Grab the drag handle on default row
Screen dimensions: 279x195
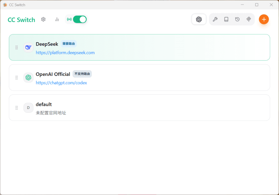[16, 108]
